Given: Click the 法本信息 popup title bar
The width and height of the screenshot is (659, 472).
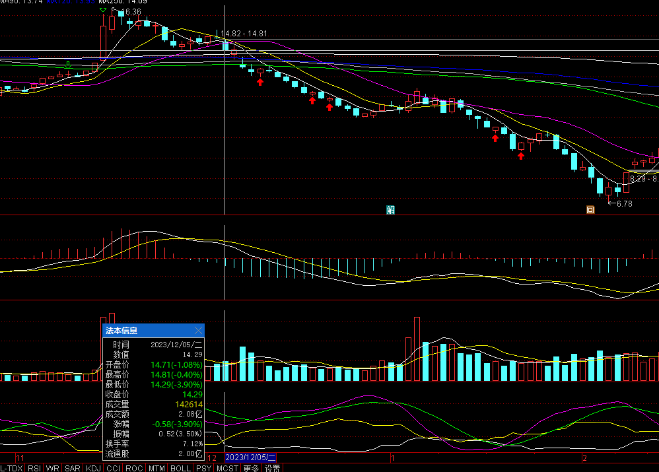Looking at the screenshot, I should pos(145,330).
